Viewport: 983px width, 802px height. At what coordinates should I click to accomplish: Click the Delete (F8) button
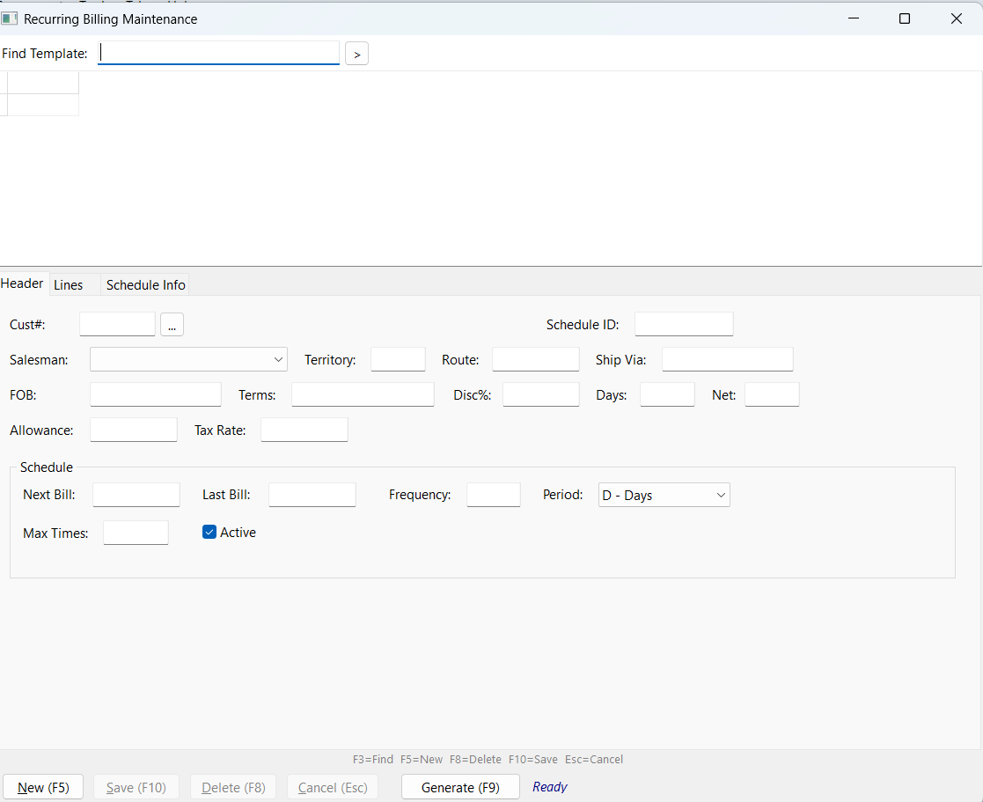point(232,786)
